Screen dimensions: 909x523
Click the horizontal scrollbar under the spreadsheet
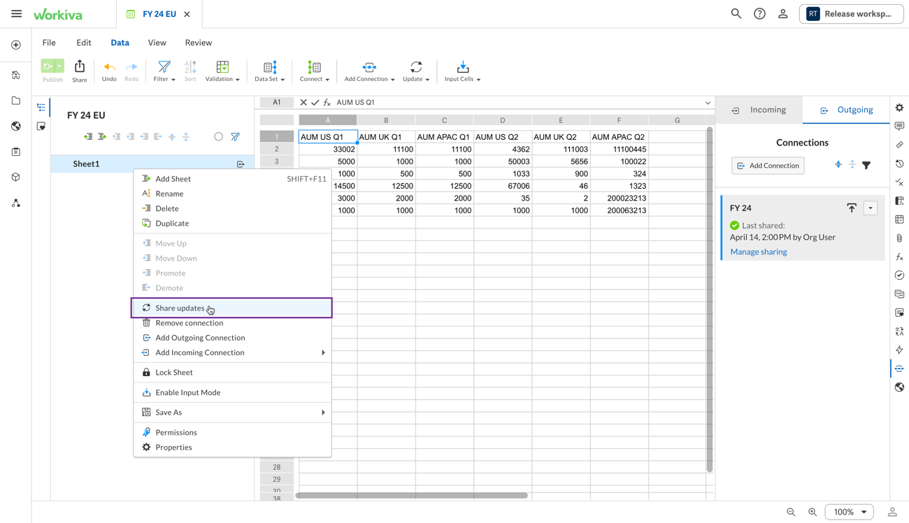click(x=411, y=496)
